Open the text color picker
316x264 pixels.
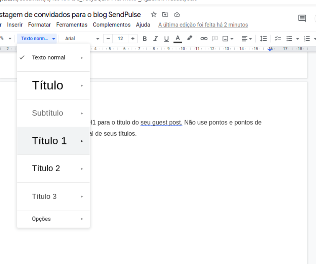(x=177, y=39)
